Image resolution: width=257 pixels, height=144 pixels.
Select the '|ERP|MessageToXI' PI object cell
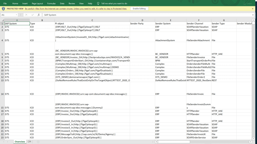point(92,134)
